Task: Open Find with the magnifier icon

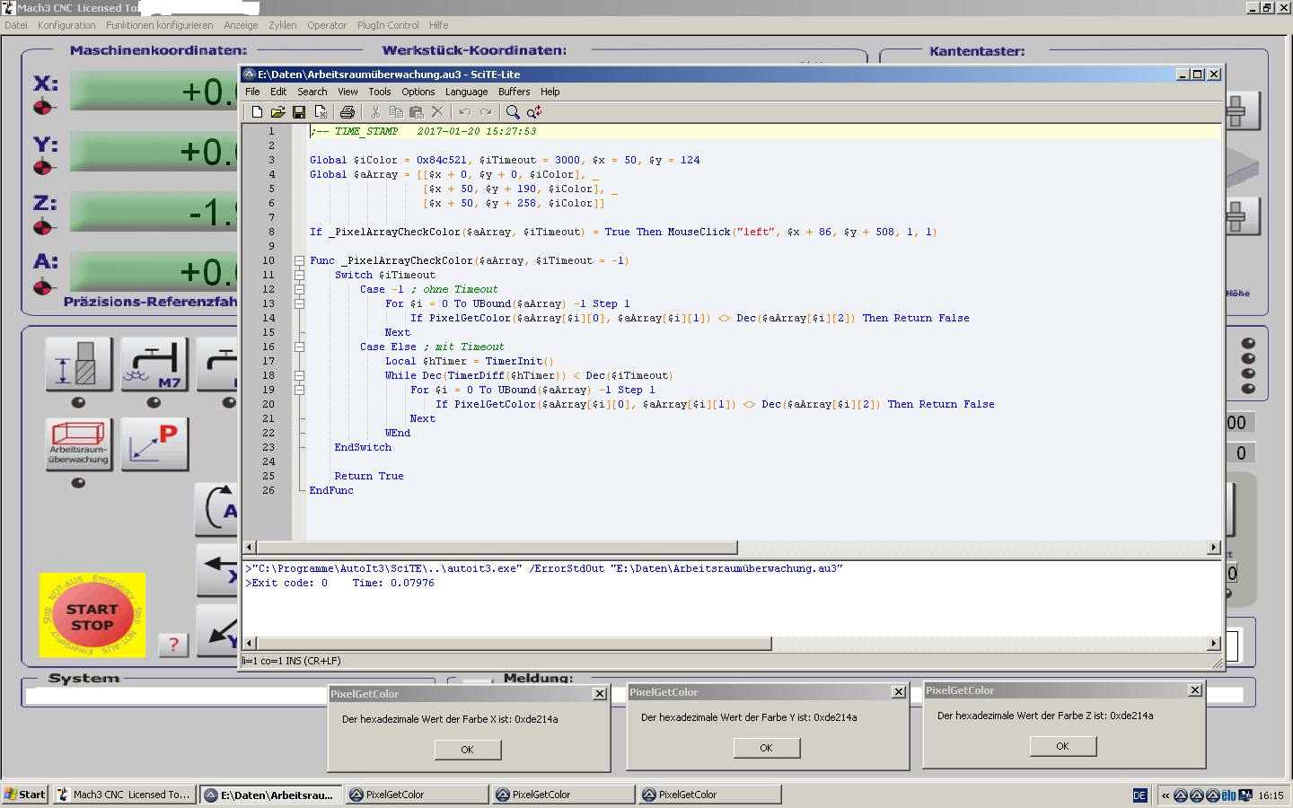Action: pyautogui.click(x=513, y=112)
